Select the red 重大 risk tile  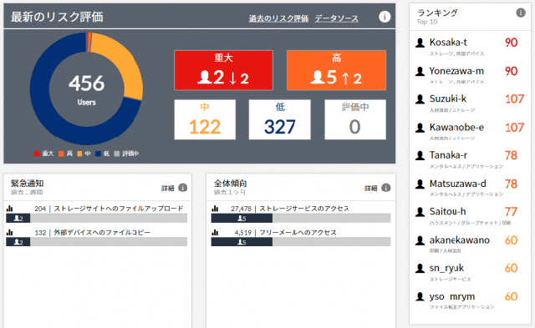coord(223,70)
